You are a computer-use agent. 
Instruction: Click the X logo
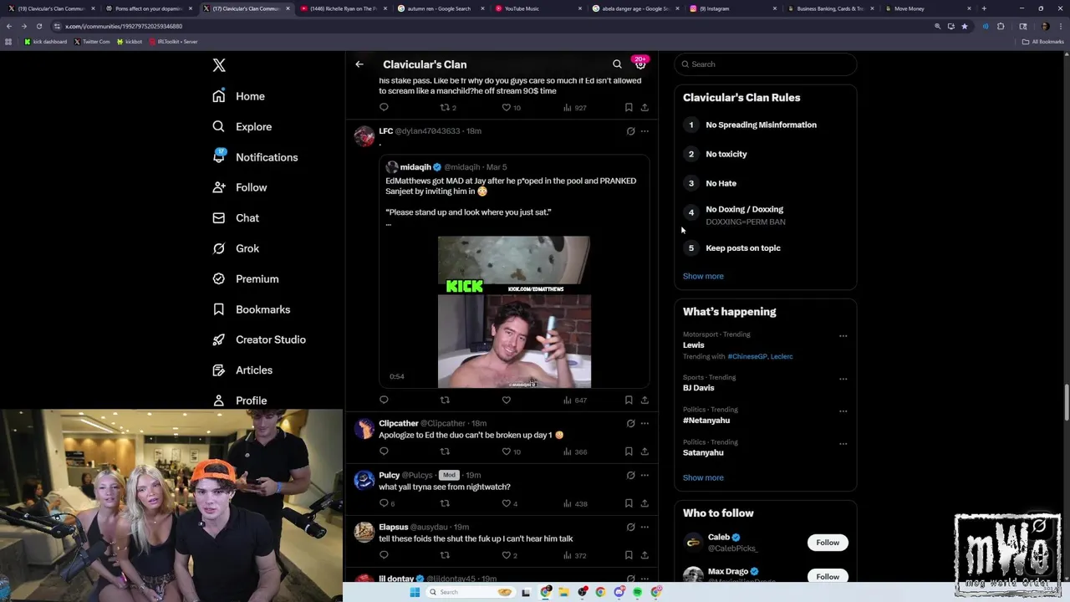[219, 65]
